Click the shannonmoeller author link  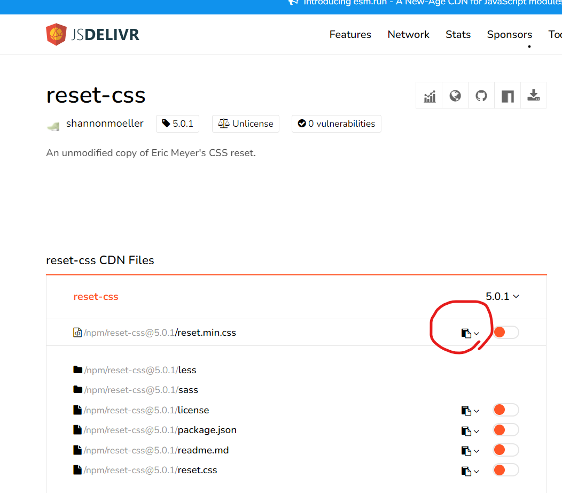click(x=105, y=124)
